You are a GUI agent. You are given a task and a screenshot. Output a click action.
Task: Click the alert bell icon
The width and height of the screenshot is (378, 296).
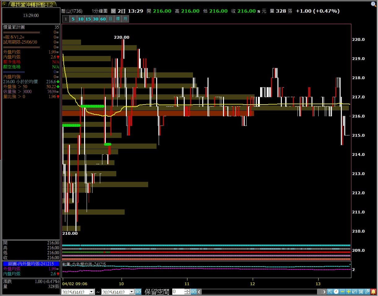tap(373, 292)
